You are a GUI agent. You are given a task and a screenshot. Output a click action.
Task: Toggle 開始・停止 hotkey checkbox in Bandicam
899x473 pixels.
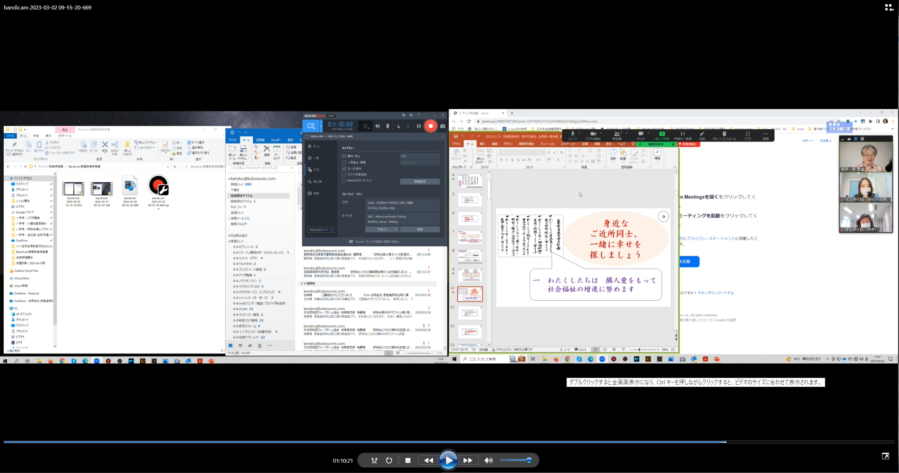(x=344, y=156)
